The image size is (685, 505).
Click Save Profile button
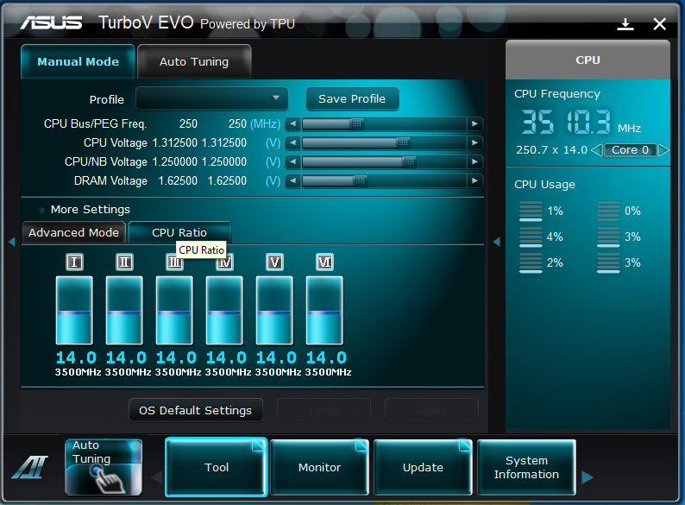point(352,98)
